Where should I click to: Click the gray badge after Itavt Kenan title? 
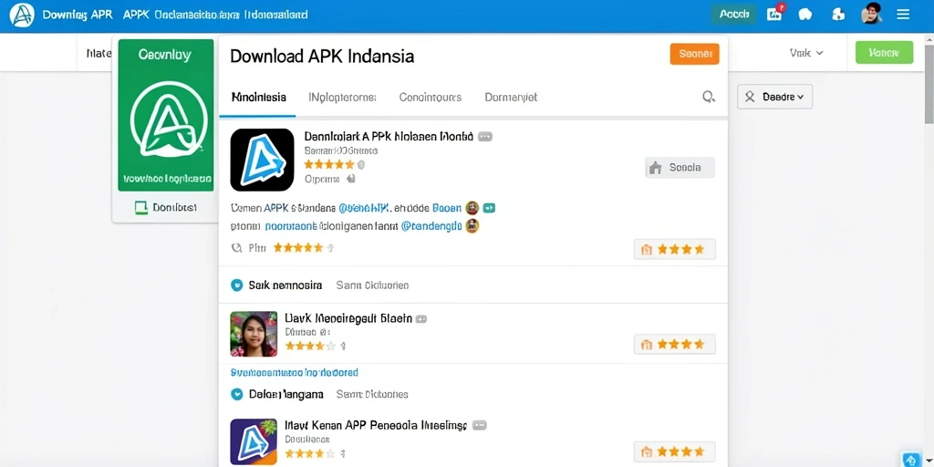480,426
